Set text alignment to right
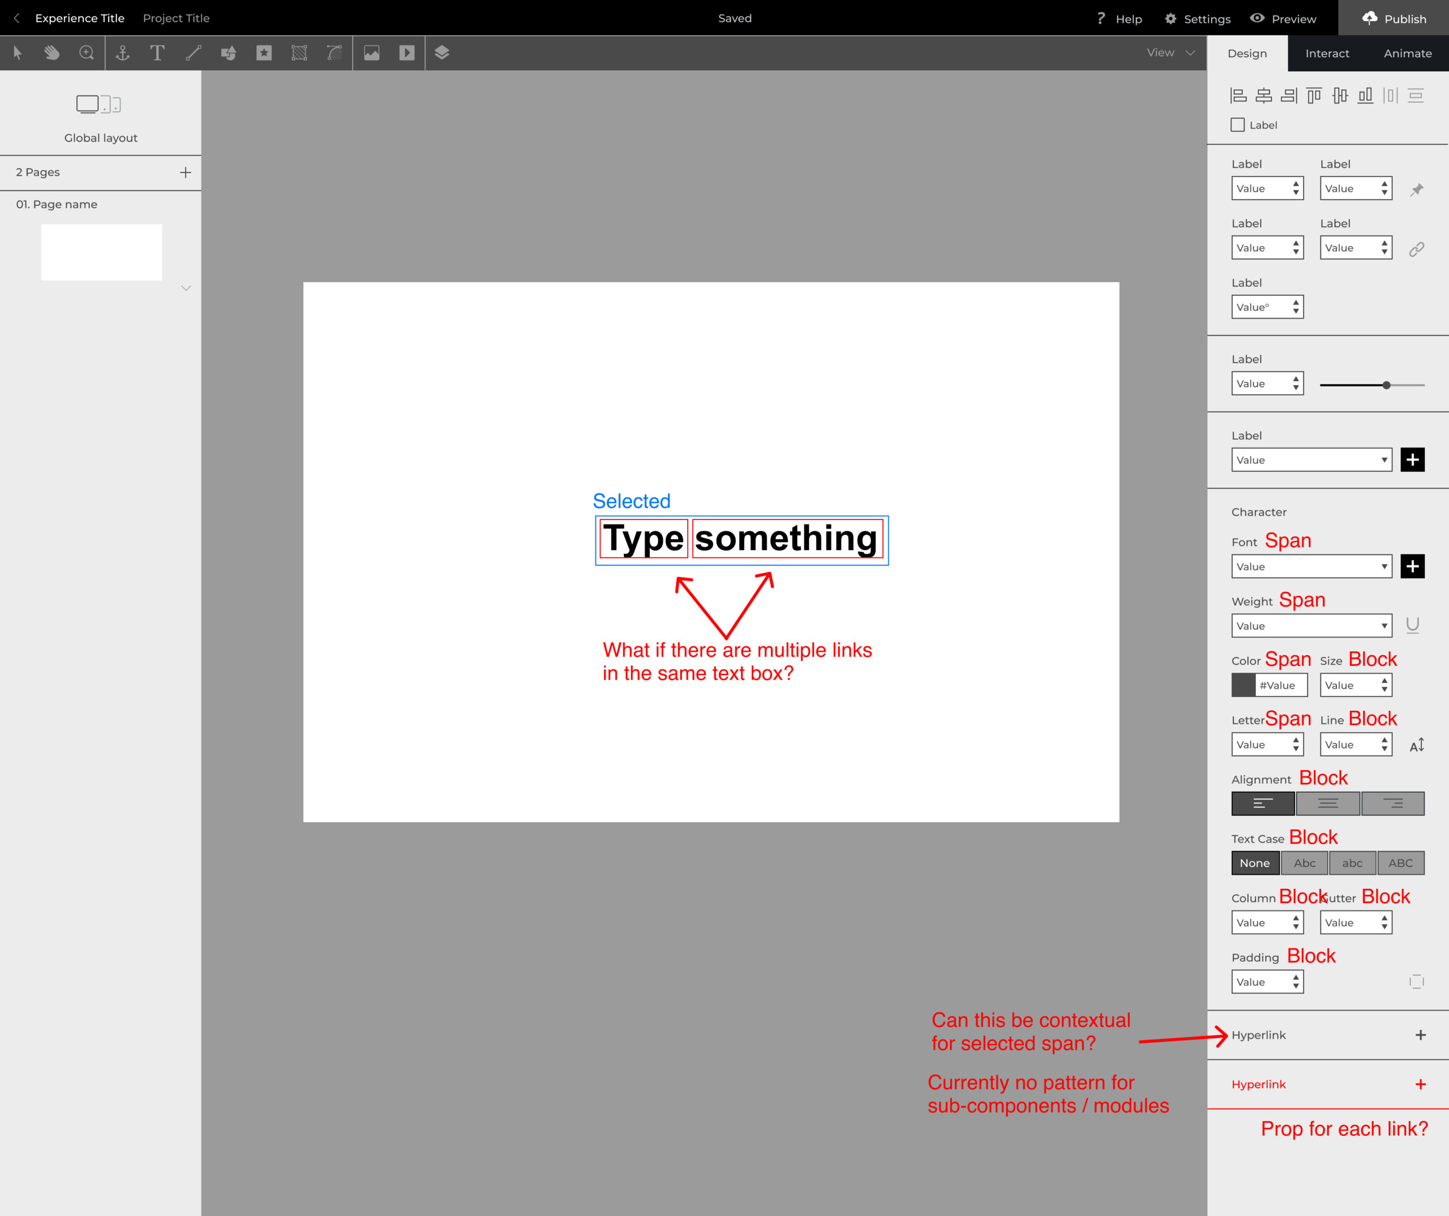Viewport: 1449px width, 1216px height. [1393, 803]
